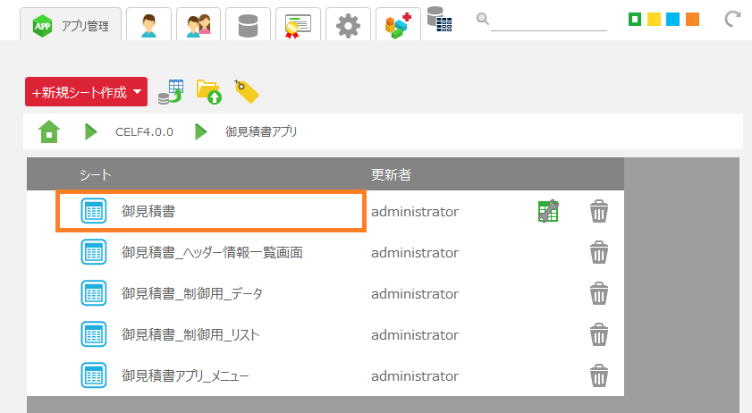Open the settings gear tab

pyautogui.click(x=348, y=25)
